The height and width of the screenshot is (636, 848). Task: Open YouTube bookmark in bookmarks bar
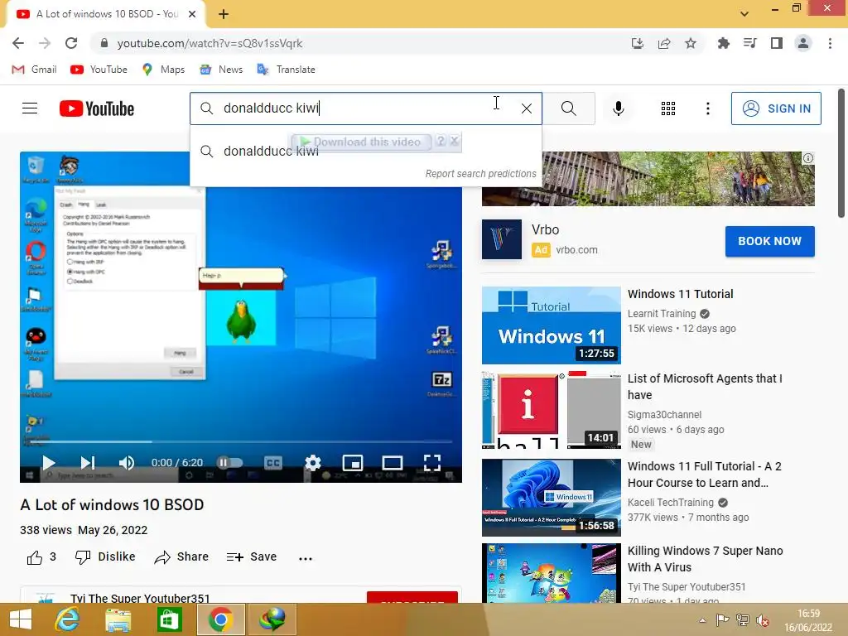[99, 70]
